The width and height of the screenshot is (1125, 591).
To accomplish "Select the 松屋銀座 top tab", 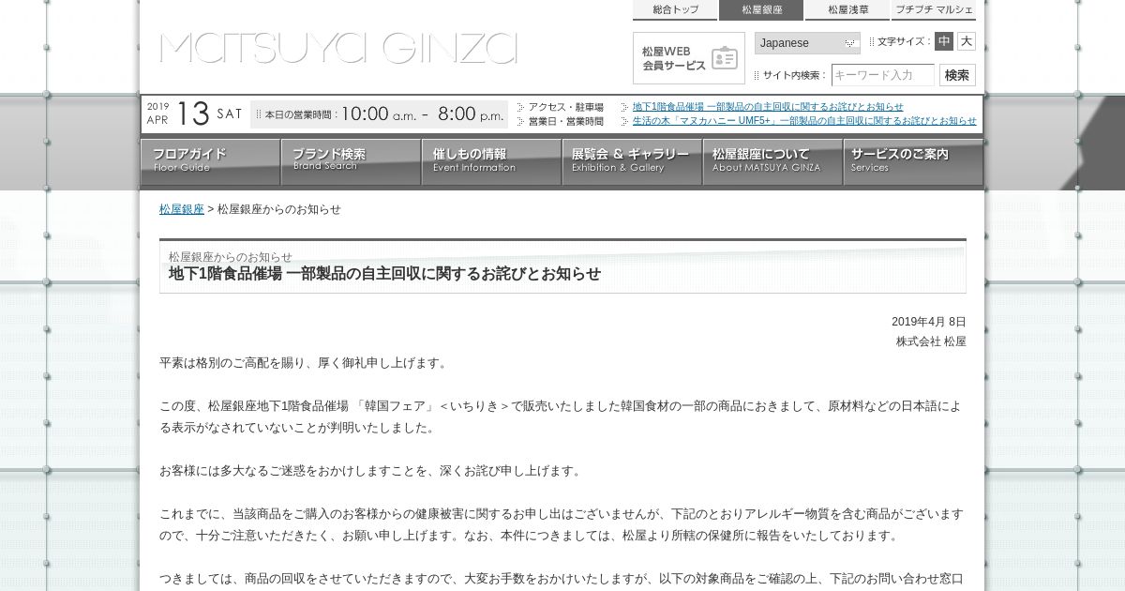I will pyautogui.click(x=761, y=10).
